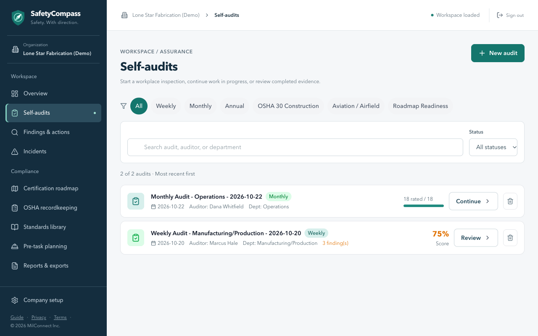Select the All filter chip
Screen dimensions: 538x336
(x=139, y=106)
